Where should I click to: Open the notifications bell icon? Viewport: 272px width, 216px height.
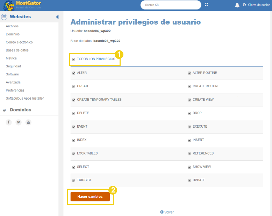point(237,5)
